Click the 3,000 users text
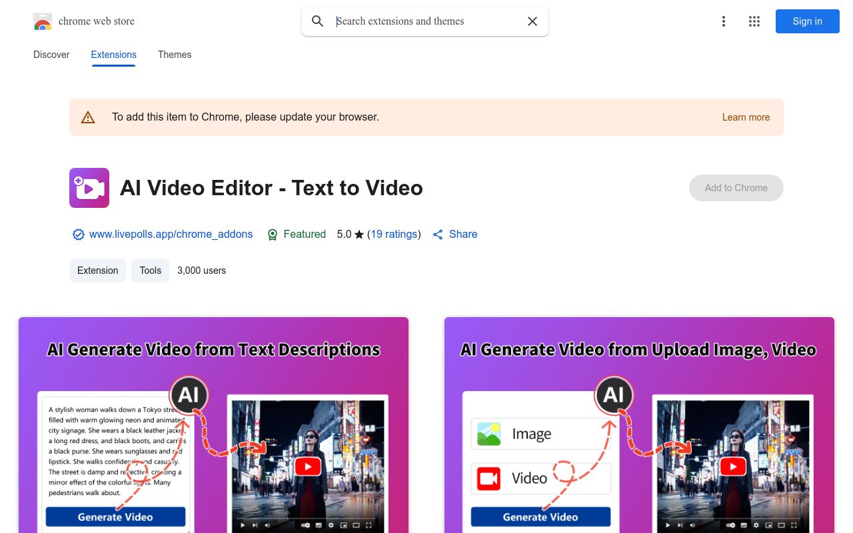 tap(202, 270)
